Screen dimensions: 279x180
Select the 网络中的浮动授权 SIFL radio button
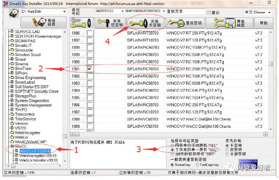(x=172, y=145)
